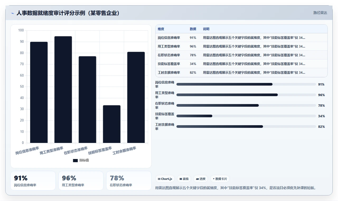The width and height of the screenshot is (338, 201).
Task: Toggle the 指标值 legend swatch
Action: [x=75, y=160]
